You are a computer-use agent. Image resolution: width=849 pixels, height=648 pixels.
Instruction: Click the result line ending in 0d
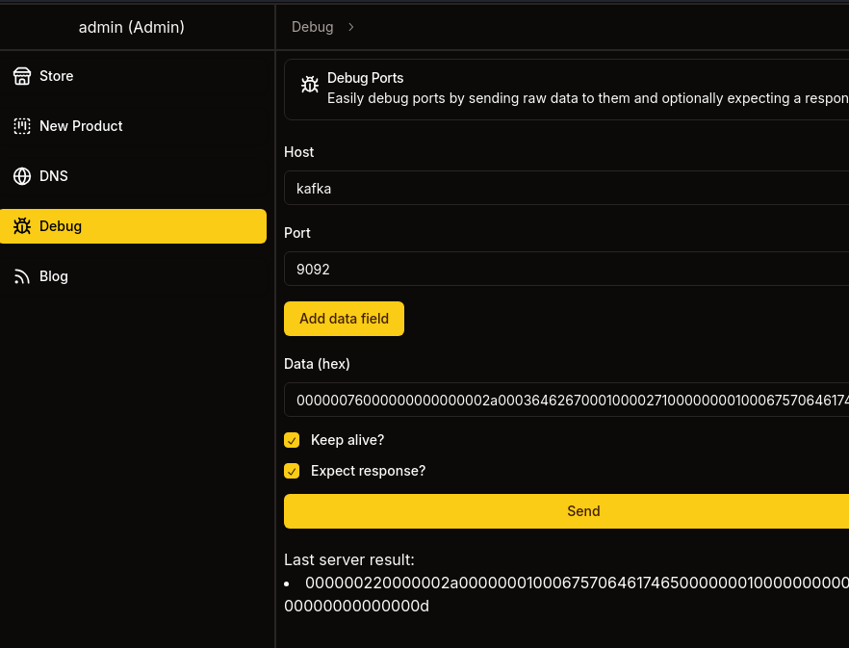(357, 606)
